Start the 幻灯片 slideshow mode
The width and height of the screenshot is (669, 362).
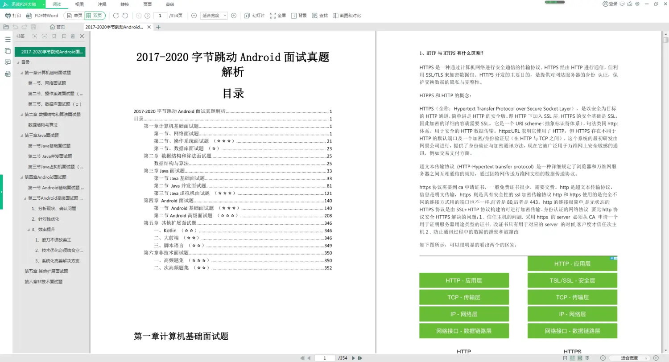coord(254,15)
